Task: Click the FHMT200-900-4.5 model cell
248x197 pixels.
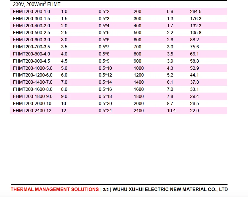Action: pyautogui.click(x=31, y=61)
